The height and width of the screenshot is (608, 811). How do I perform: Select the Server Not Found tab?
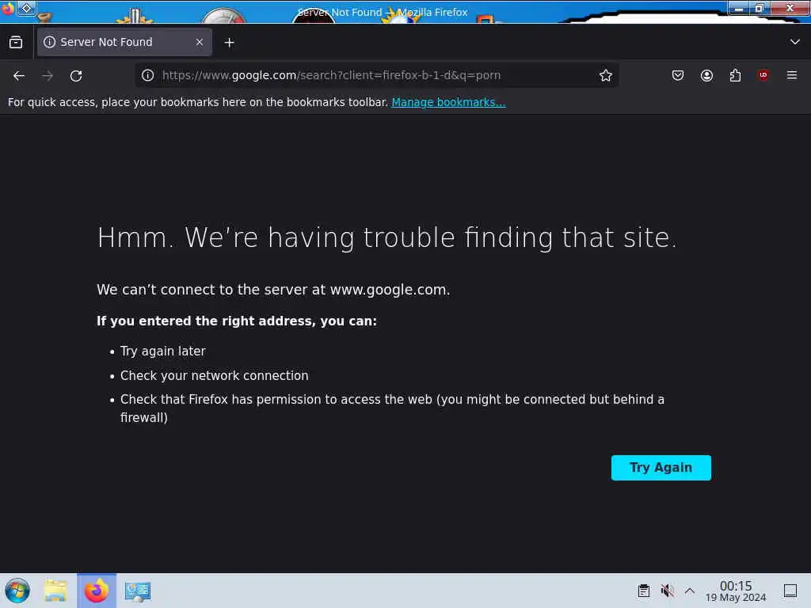click(124, 43)
